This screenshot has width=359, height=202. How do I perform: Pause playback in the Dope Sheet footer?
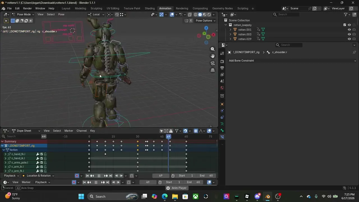click(99, 176)
